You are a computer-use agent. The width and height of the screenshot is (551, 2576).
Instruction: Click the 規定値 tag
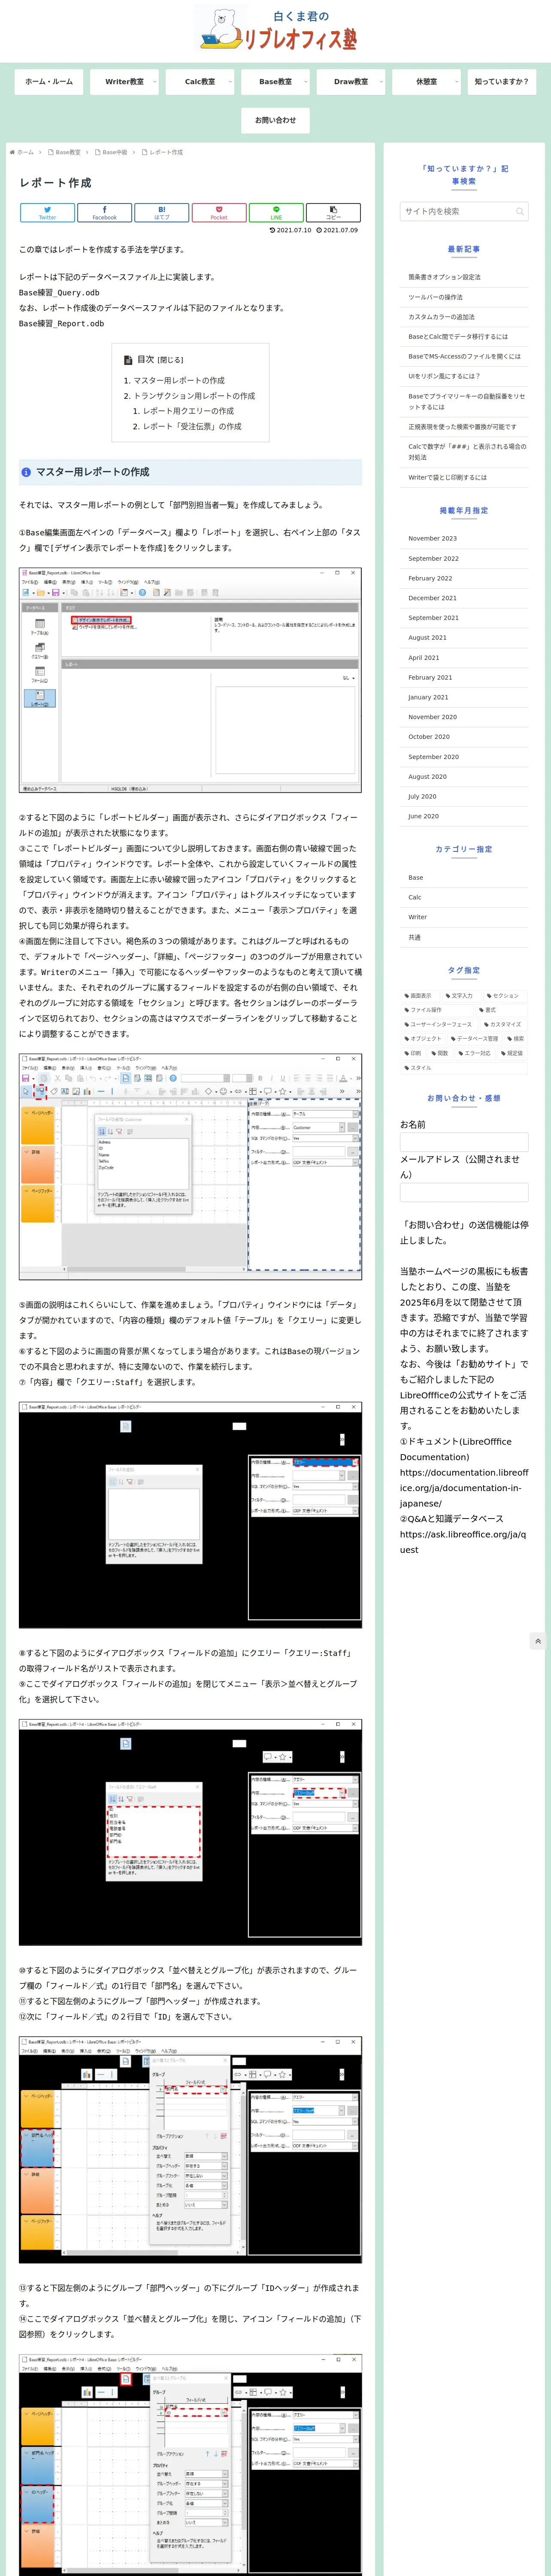512,1053
